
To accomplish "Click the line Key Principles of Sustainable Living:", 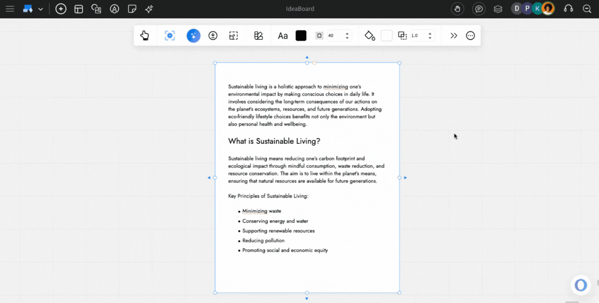I will (268, 196).
